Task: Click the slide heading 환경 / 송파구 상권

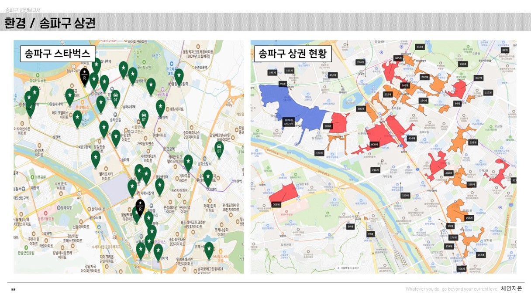Action: coord(50,23)
